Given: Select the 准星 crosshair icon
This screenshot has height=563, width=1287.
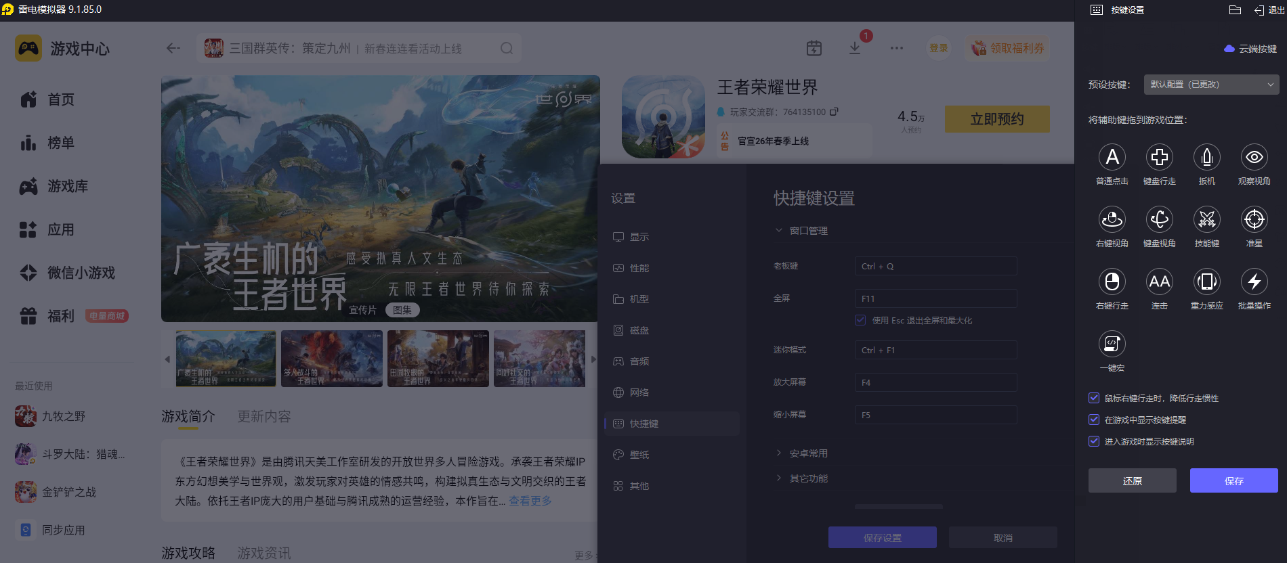Looking at the screenshot, I should point(1254,219).
